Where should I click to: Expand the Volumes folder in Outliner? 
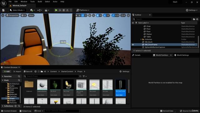[x=141, y=39]
